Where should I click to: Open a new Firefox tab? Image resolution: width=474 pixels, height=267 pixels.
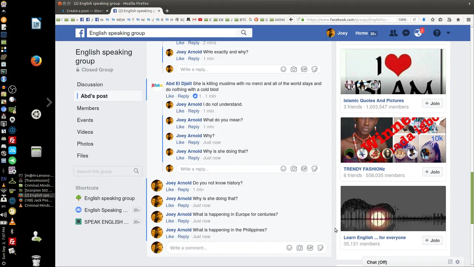tap(167, 11)
